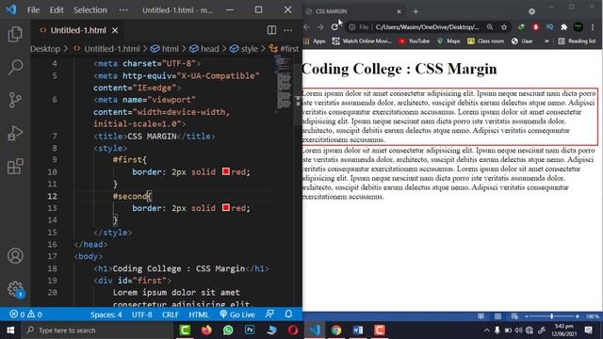Adjust the zoom slider in bottom status bar
The height and width of the screenshot is (339, 603).
pos(551,316)
